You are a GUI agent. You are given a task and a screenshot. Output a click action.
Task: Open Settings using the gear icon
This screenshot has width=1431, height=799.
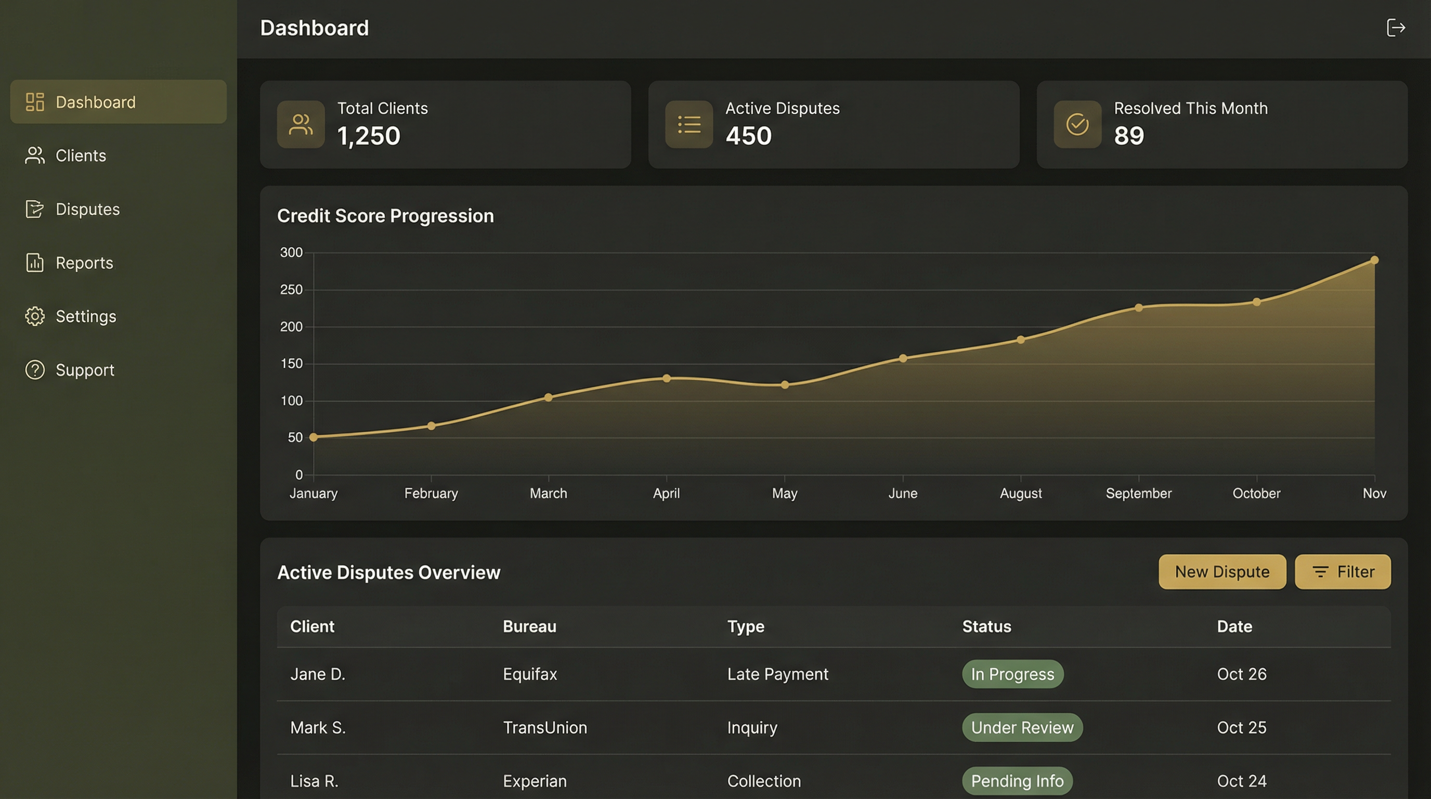[34, 316]
